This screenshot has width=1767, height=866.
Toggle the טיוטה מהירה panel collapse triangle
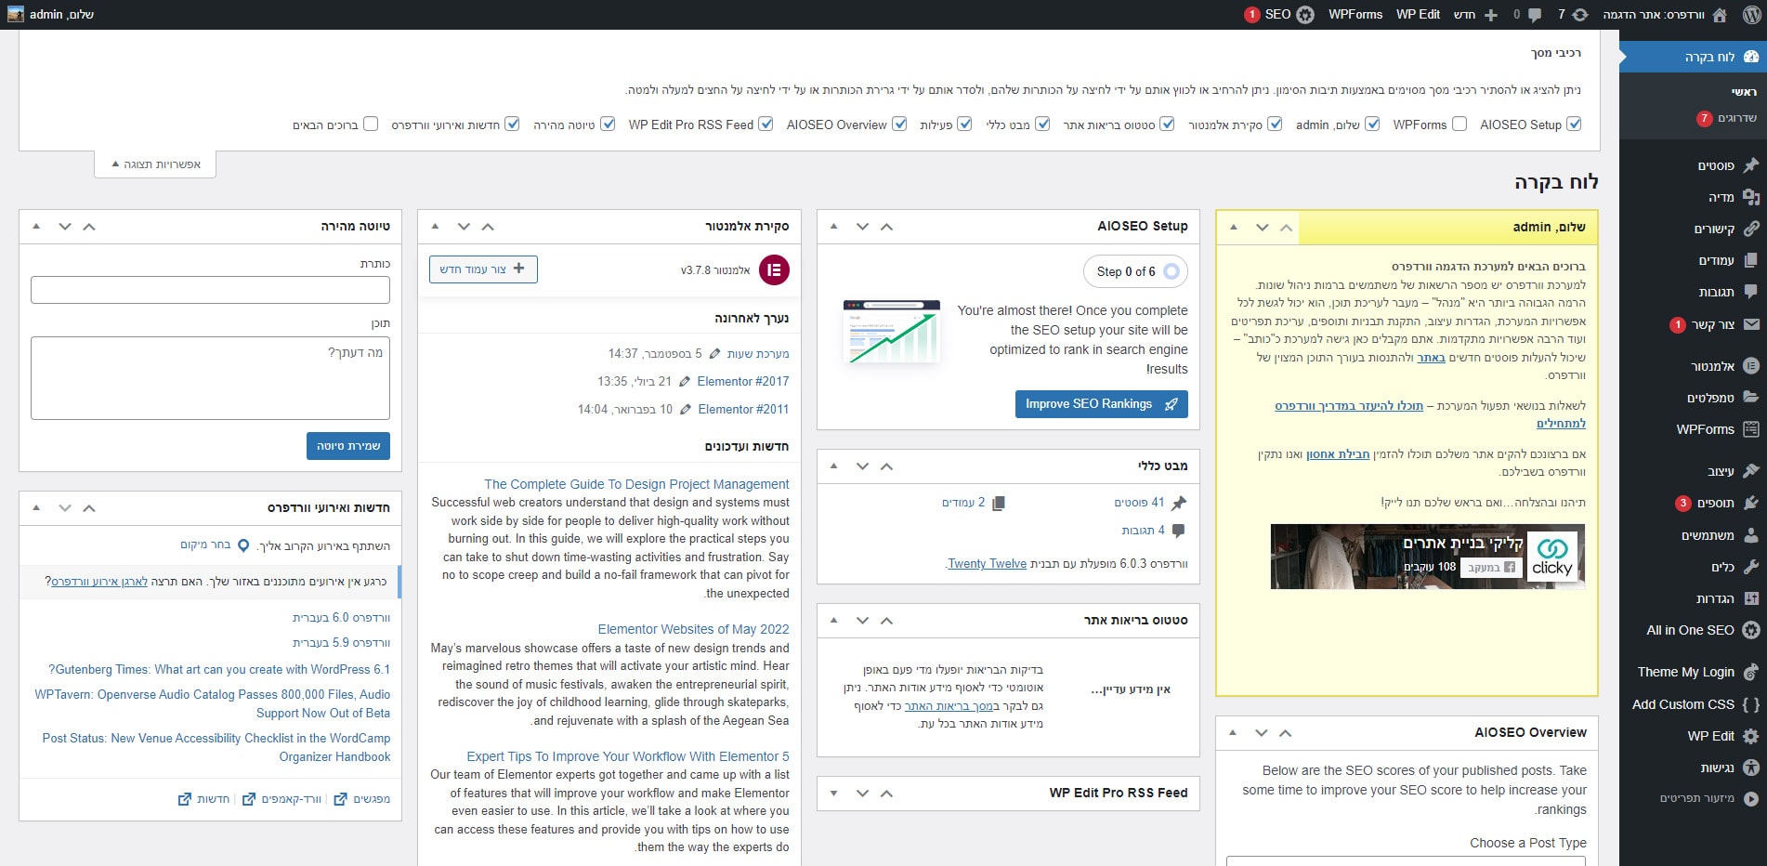pos(36,226)
